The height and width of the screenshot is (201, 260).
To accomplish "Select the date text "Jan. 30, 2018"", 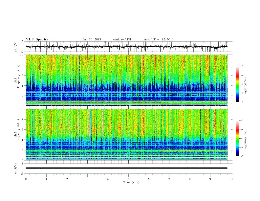I will (x=92, y=39).
